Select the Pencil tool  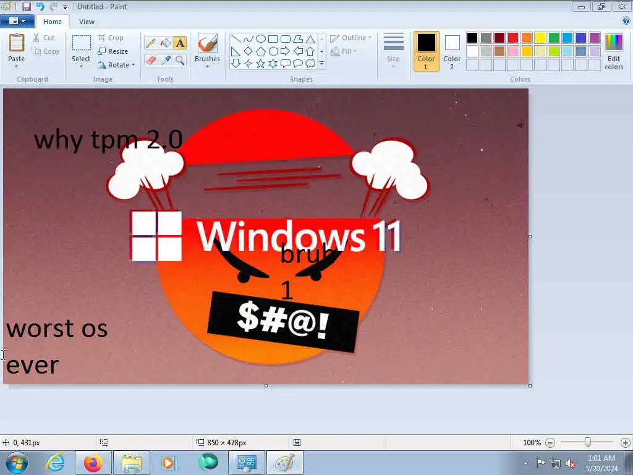151,43
